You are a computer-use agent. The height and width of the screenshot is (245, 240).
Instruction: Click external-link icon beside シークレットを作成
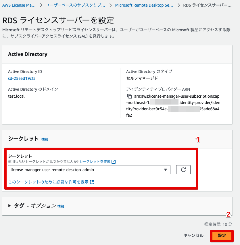click(x=114, y=162)
